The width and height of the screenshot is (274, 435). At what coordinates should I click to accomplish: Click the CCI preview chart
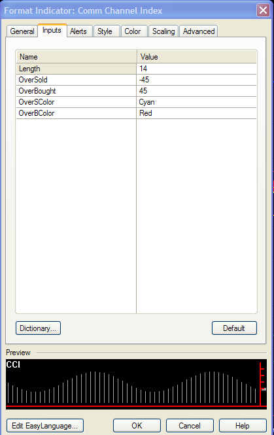click(136, 384)
